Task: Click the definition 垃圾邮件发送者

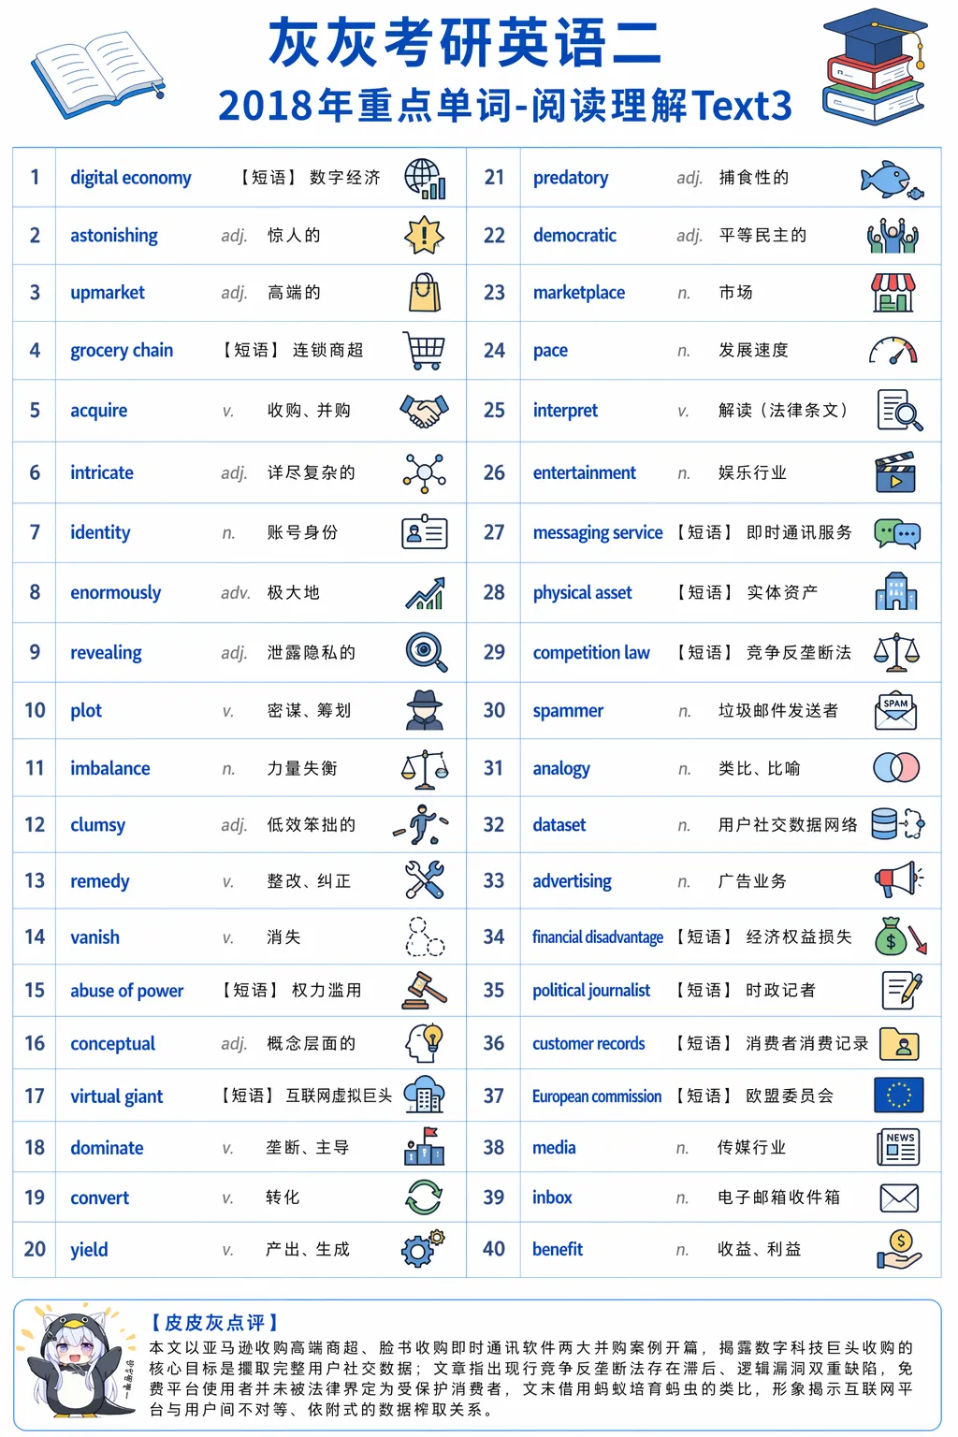Action: point(778,711)
